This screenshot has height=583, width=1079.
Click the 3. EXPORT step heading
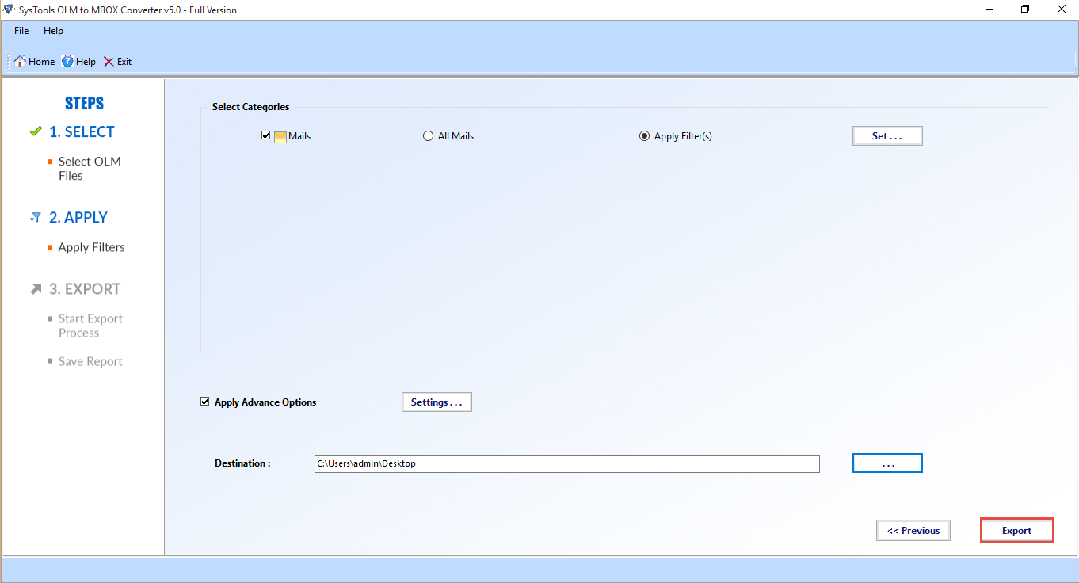(x=85, y=289)
